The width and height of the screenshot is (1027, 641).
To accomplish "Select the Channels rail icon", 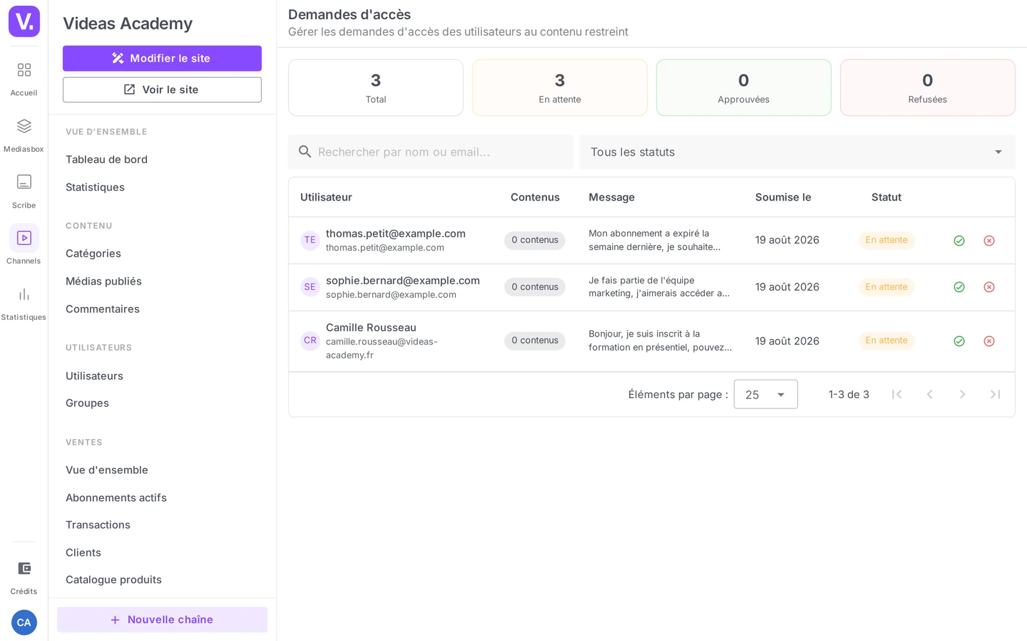I will 24,238.
